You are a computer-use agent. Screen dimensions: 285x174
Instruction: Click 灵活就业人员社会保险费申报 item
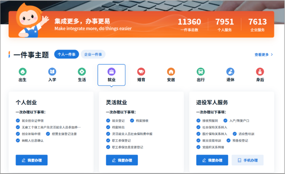click(x=130, y=134)
